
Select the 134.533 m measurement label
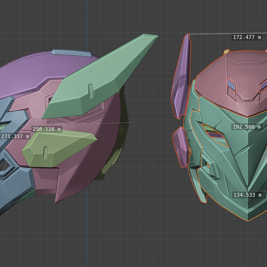coord(247,195)
